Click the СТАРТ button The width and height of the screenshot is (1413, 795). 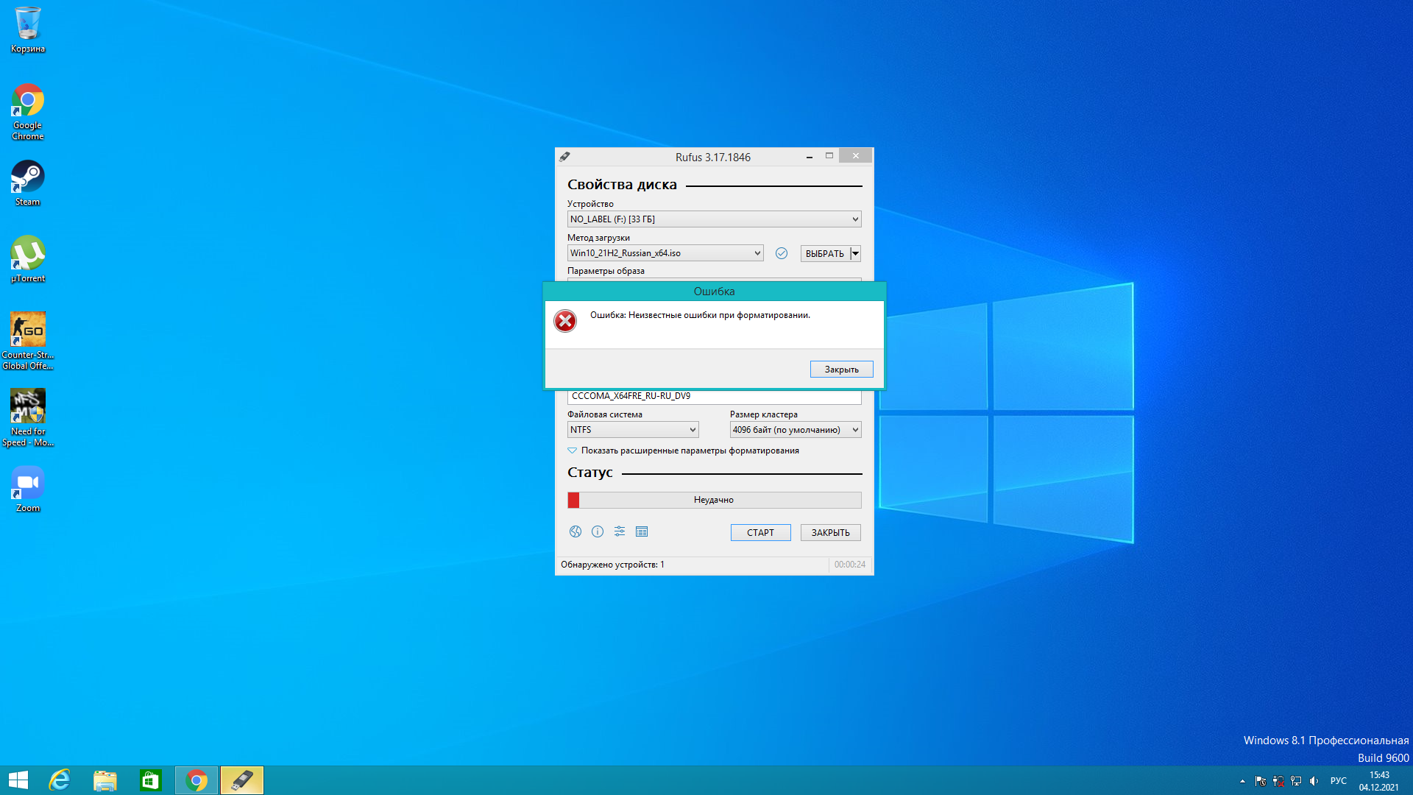tap(760, 532)
